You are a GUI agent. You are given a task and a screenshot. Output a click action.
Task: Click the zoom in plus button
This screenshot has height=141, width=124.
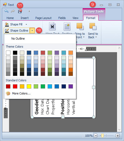[x=118, y=135]
